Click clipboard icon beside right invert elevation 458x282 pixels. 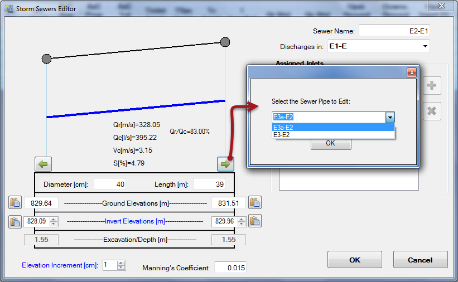pyautogui.click(x=255, y=221)
